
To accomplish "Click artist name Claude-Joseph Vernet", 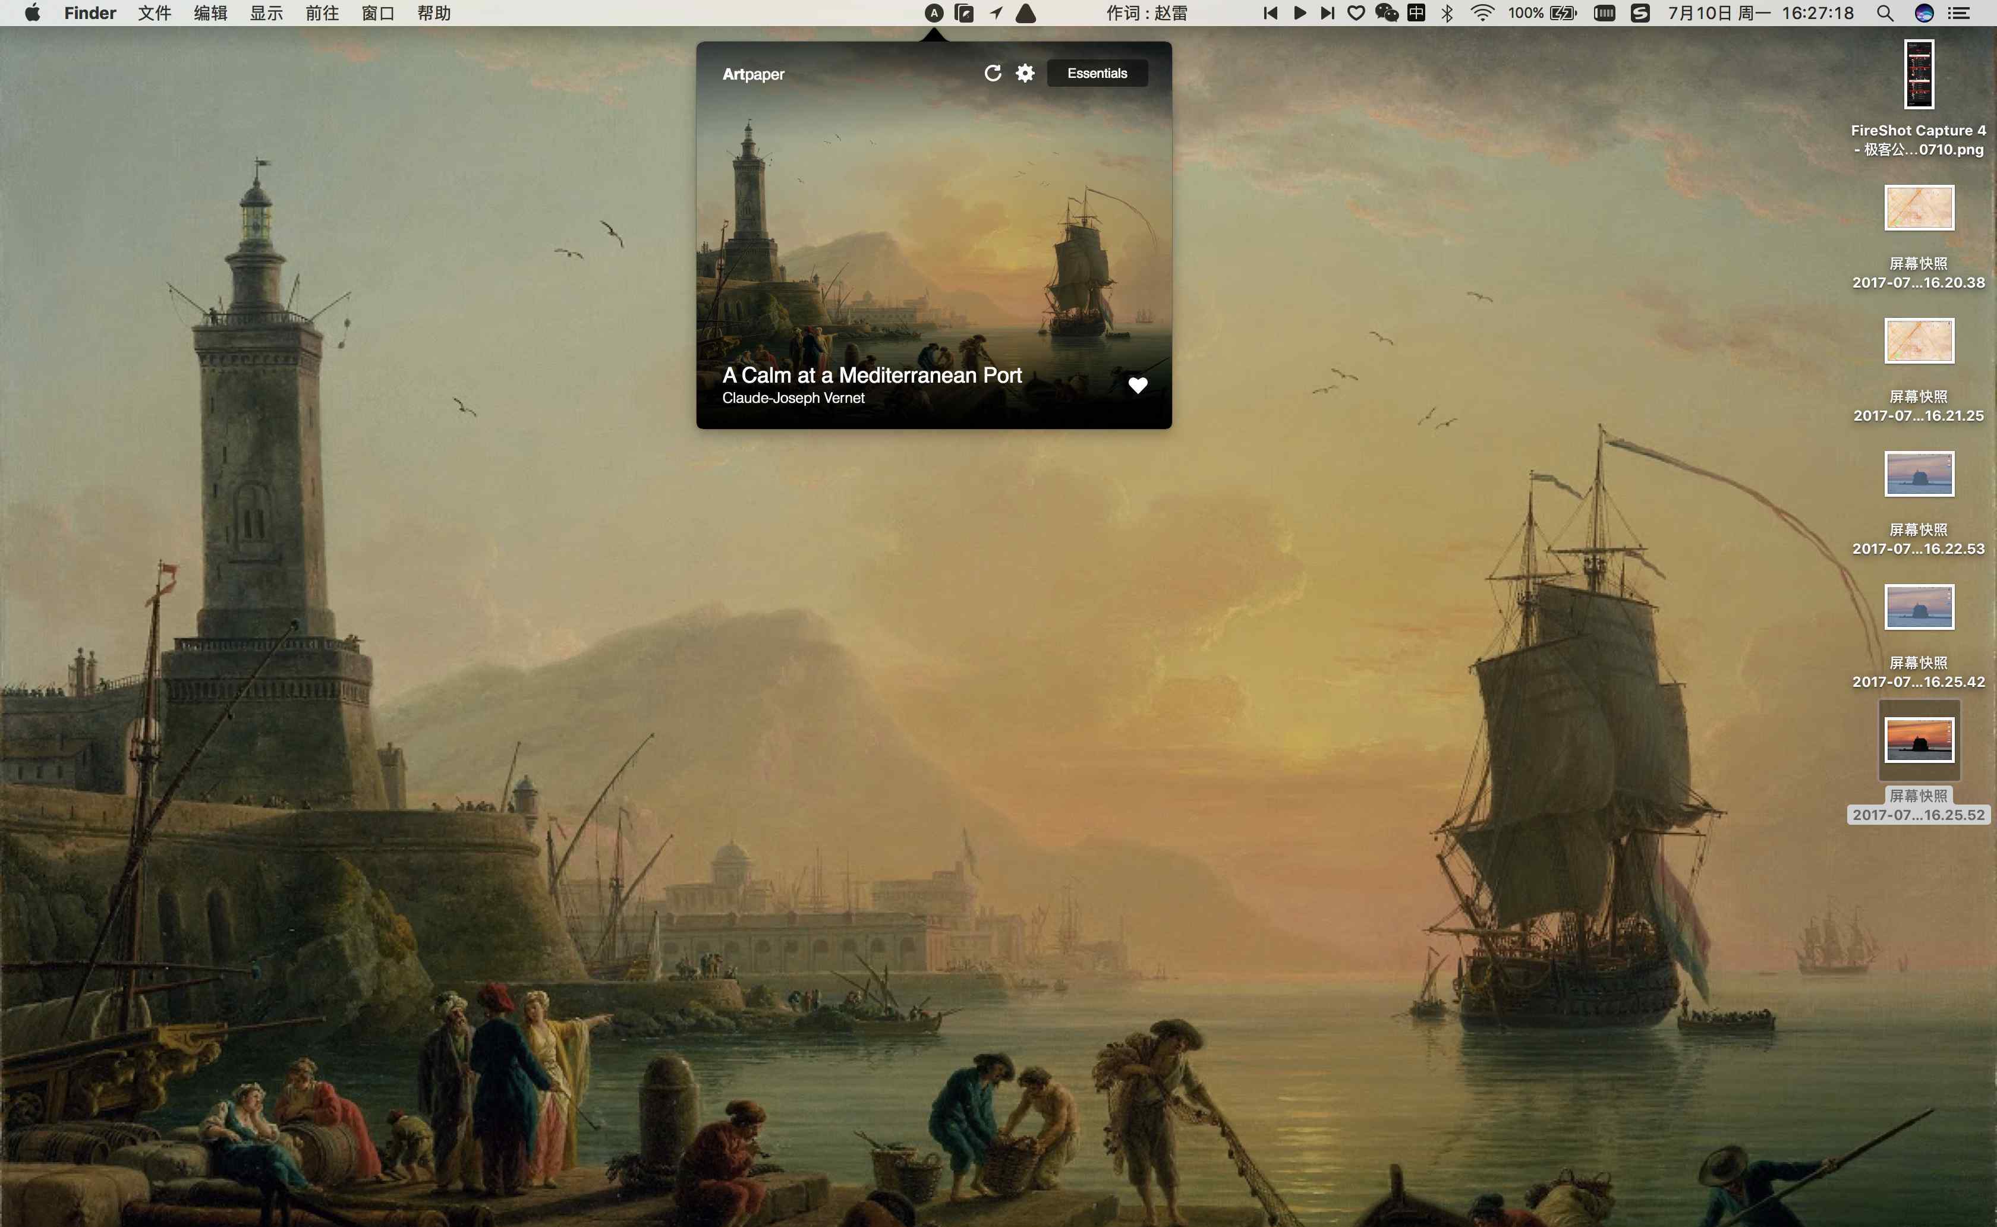I will [x=793, y=398].
